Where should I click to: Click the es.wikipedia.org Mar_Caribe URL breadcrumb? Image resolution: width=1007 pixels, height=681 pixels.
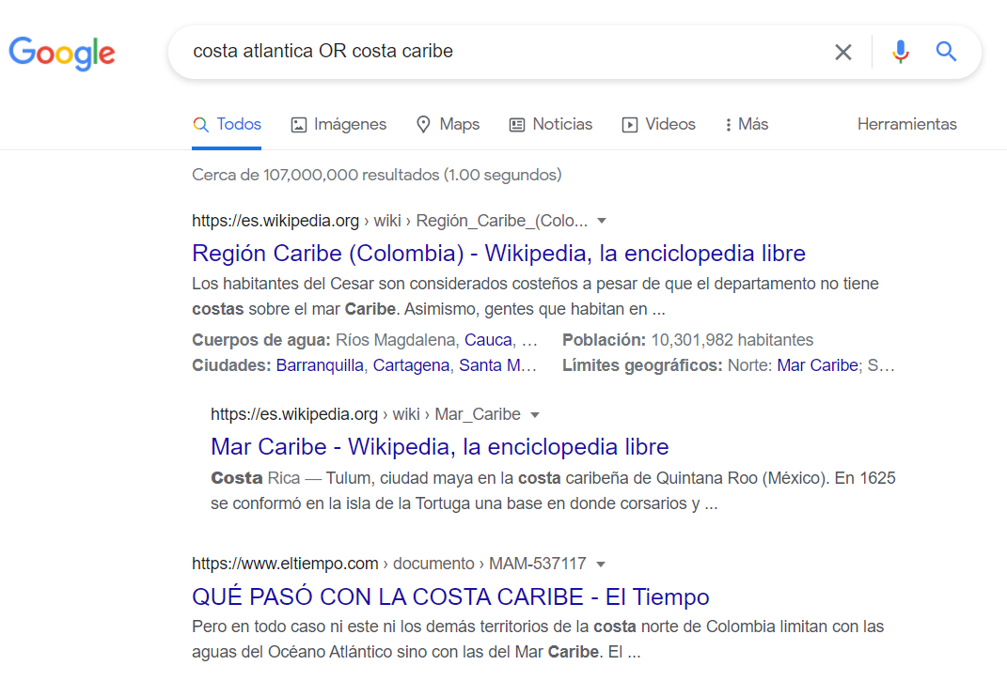366,414
